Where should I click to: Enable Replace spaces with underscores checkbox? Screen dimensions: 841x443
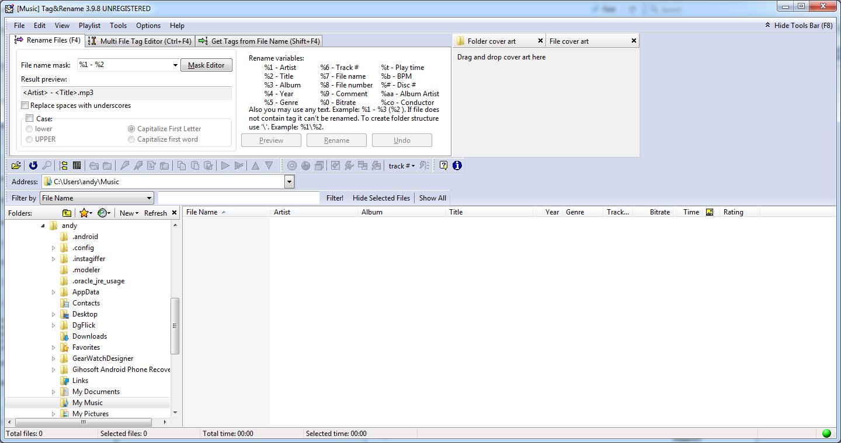(x=25, y=106)
